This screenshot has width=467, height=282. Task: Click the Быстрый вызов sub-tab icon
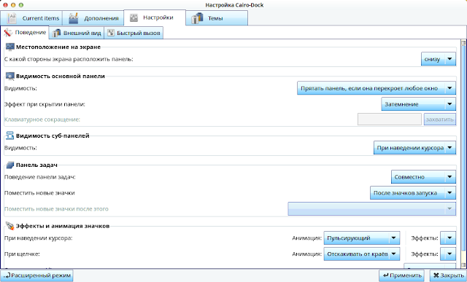[x=111, y=33]
